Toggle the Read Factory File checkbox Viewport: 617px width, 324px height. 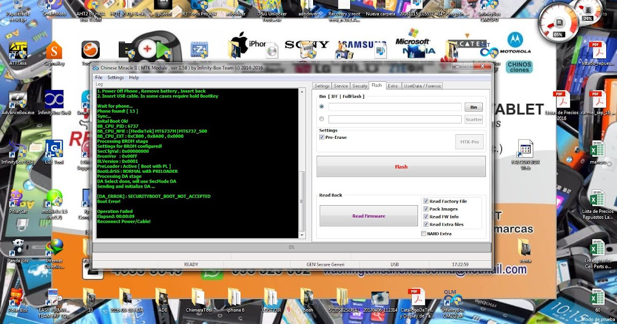pyautogui.click(x=426, y=202)
